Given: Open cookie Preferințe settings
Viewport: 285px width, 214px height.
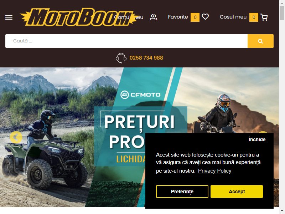Looking at the screenshot, I should point(182,192).
